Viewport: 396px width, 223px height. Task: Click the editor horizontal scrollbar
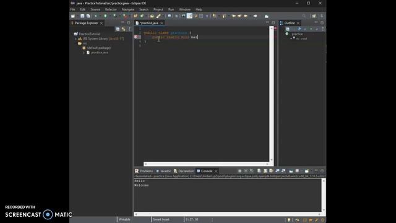(x=206, y=164)
